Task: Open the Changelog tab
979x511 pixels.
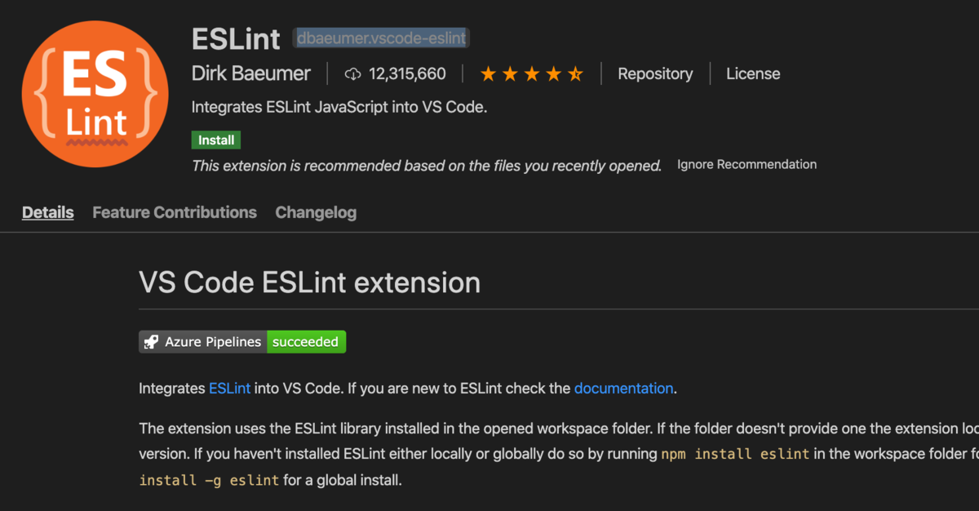Action: click(316, 212)
